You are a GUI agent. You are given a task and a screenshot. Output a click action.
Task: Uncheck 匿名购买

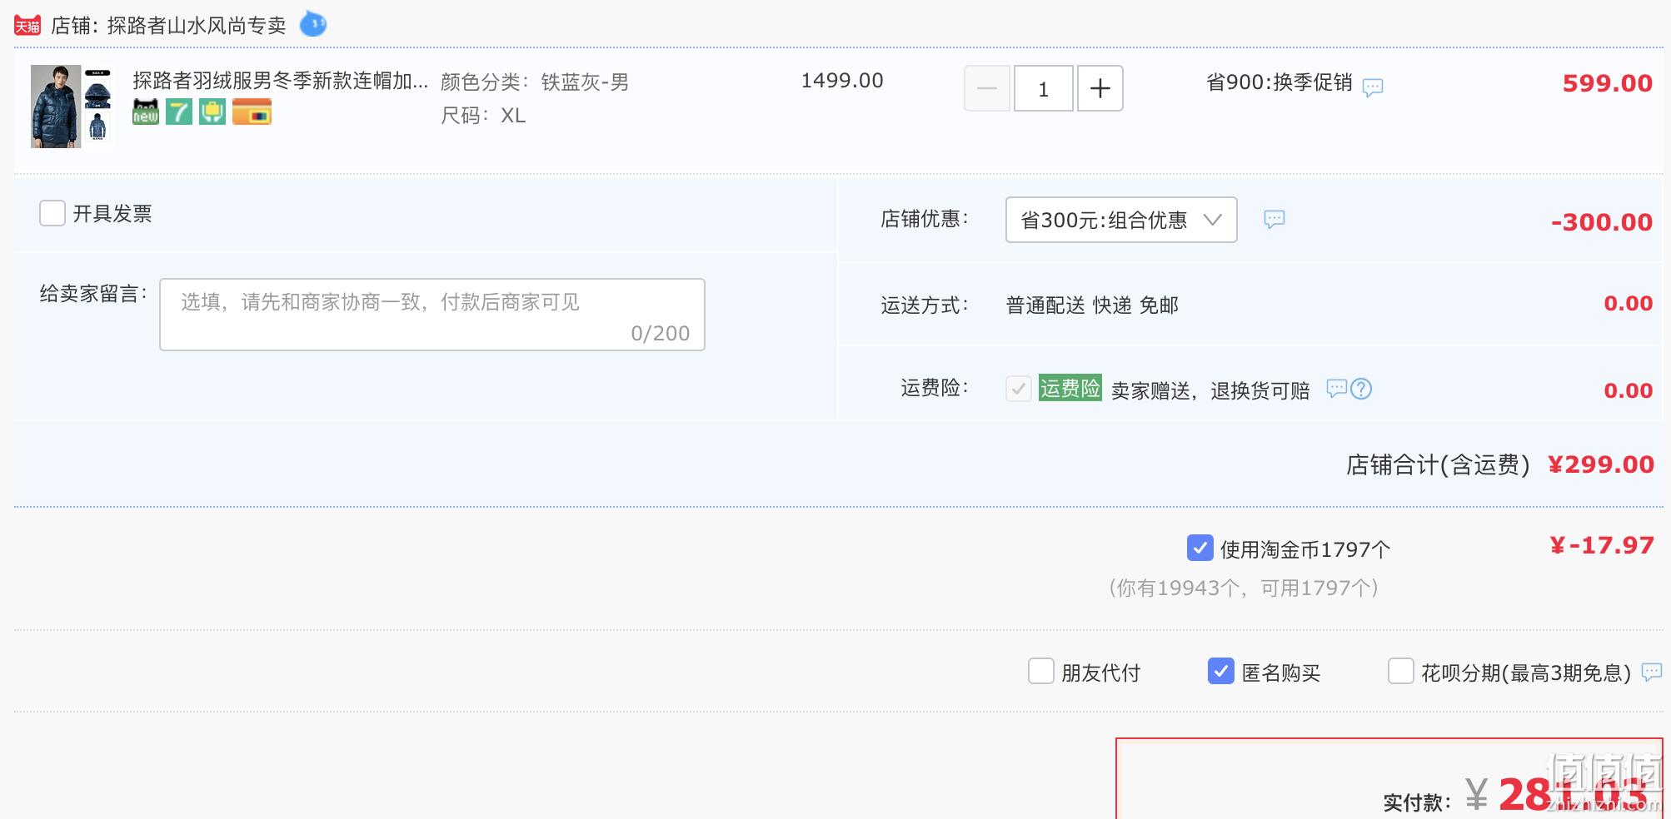[x=1221, y=671]
